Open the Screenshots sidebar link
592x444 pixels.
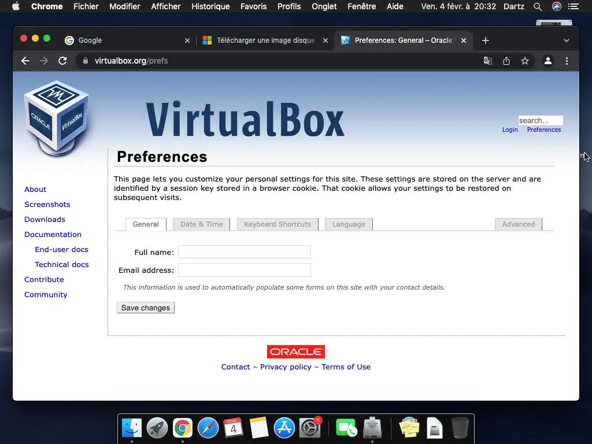(47, 204)
